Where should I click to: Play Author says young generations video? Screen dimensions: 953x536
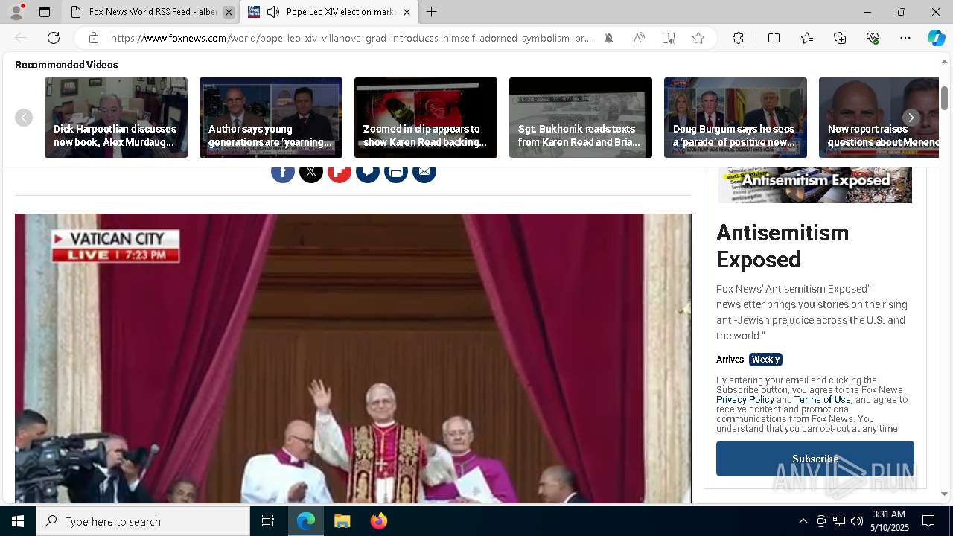click(x=271, y=118)
